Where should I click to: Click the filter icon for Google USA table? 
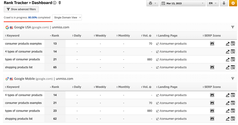pos(233,27)
